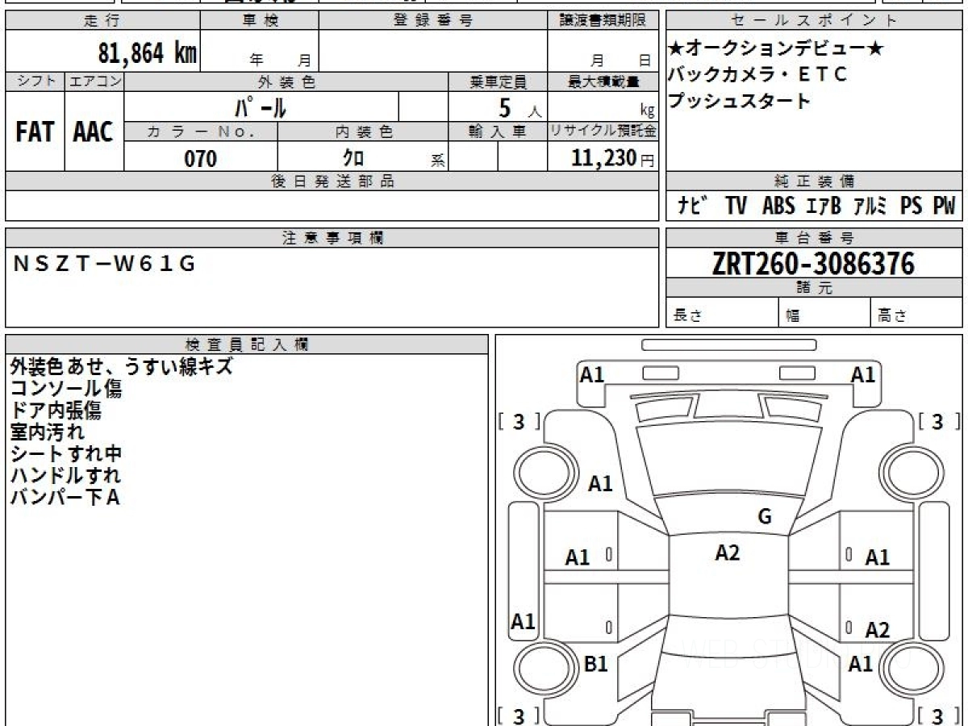This screenshot has height=726, width=968.
Task: Select the クロ interior color value
Action: [353, 158]
